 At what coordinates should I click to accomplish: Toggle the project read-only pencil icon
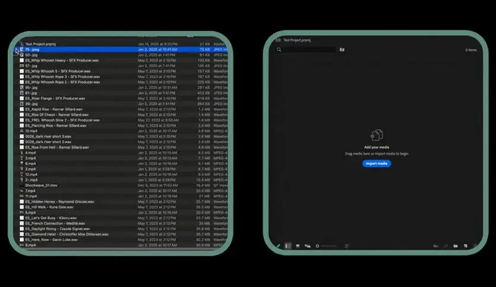(278, 246)
